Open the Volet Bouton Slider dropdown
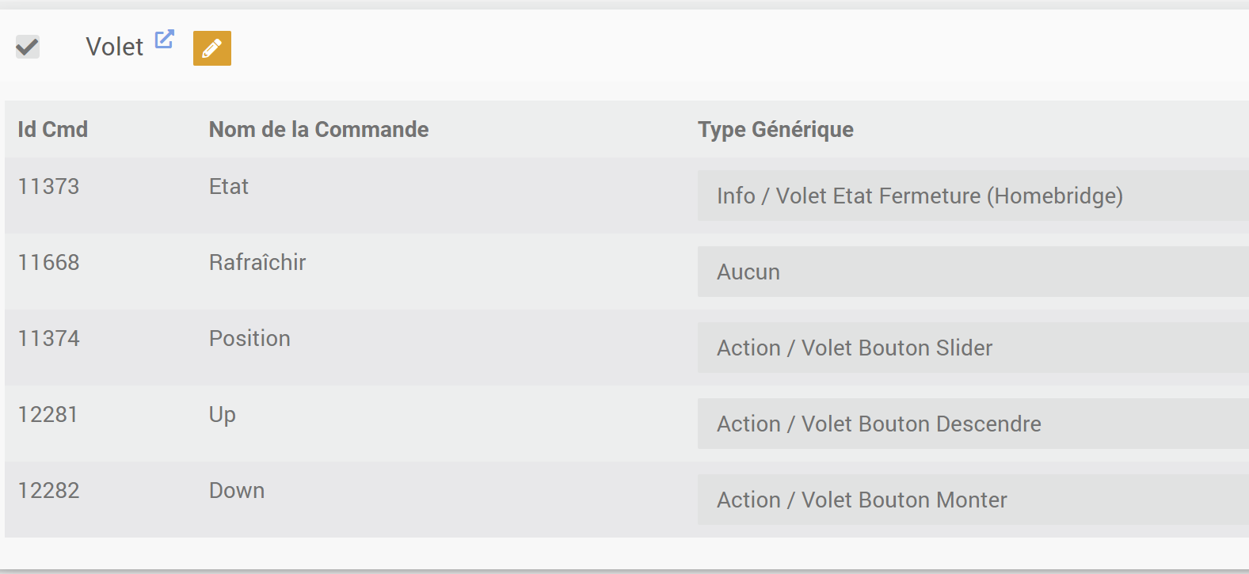The width and height of the screenshot is (1249, 574). coord(972,348)
